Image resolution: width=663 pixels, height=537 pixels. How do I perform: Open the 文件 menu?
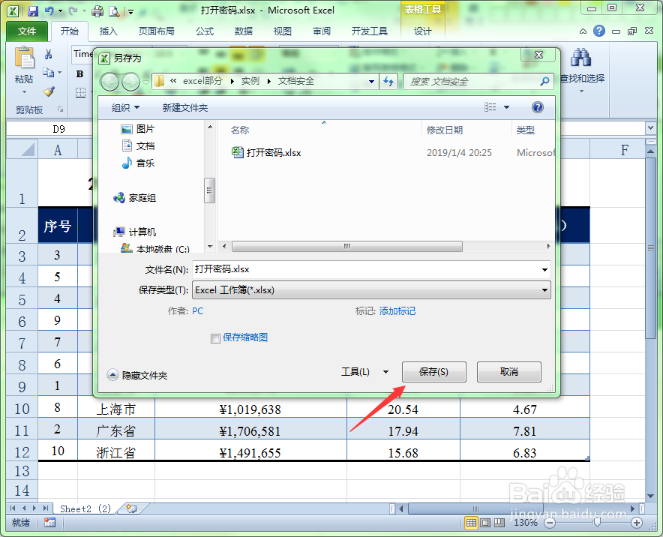pos(26,31)
